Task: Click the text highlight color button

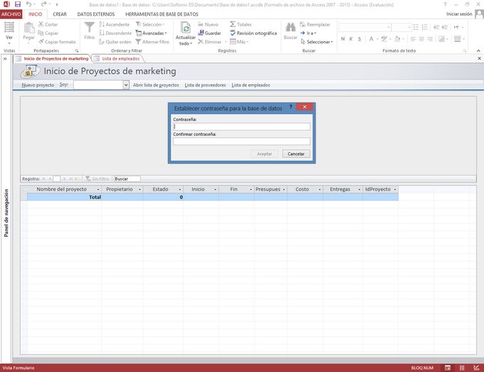Action: [384, 39]
